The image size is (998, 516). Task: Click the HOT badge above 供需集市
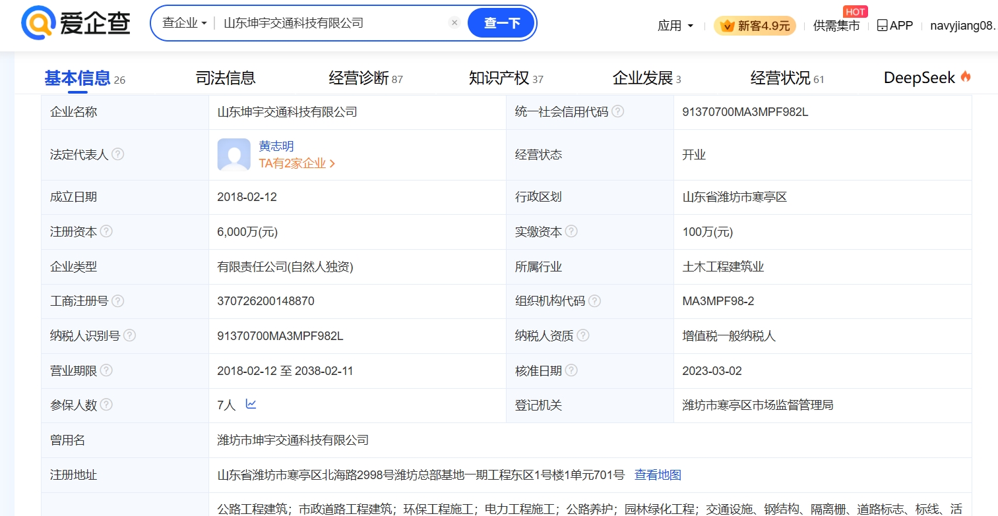[856, 11]
